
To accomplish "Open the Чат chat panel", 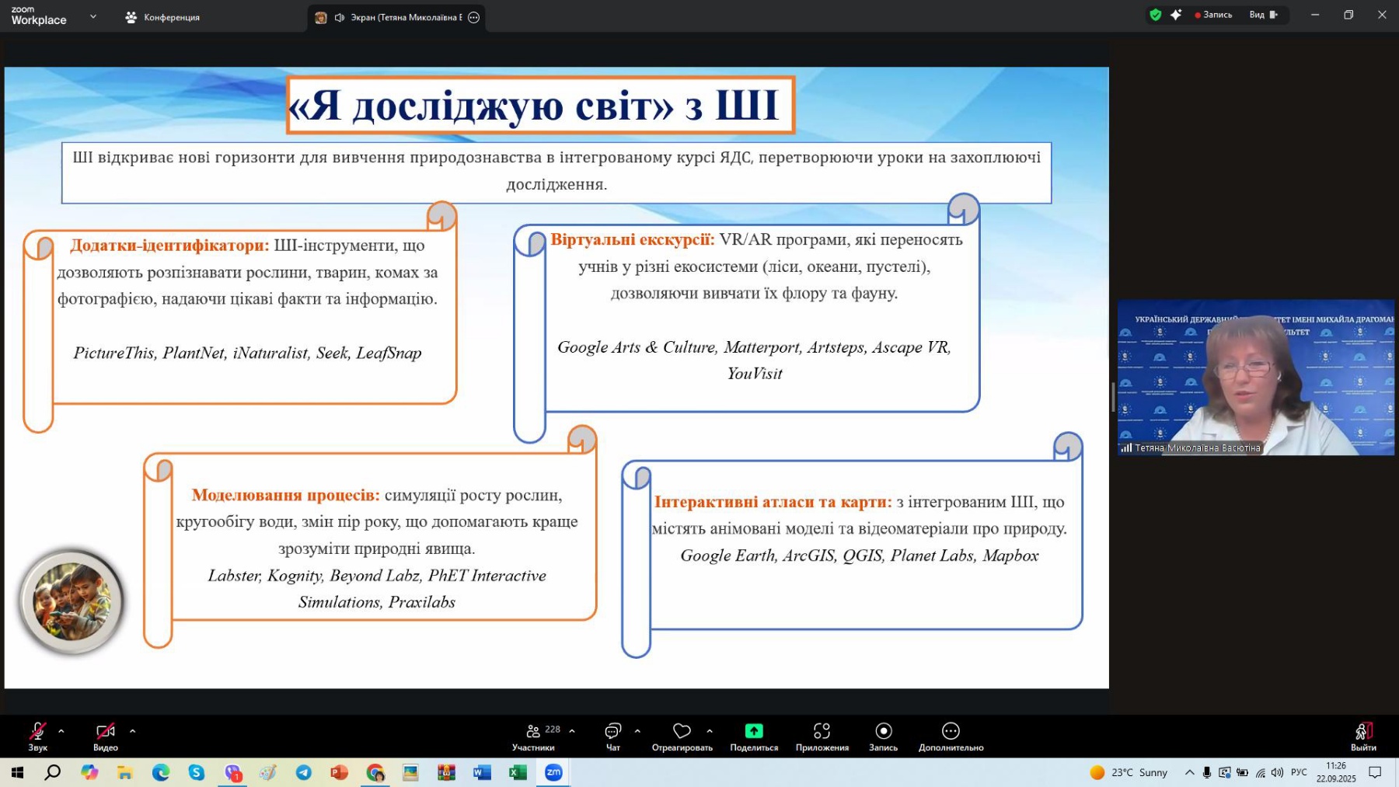I will 613,736.
